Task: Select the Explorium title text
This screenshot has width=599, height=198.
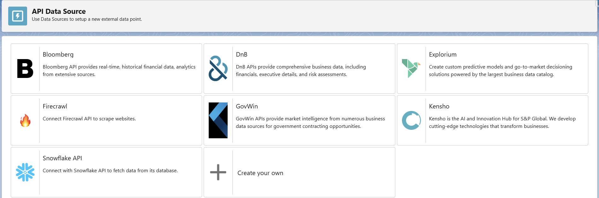Action: [443, 54]
